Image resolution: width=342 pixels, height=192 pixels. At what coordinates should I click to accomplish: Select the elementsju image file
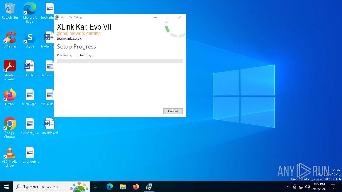(x=30, y=126)
